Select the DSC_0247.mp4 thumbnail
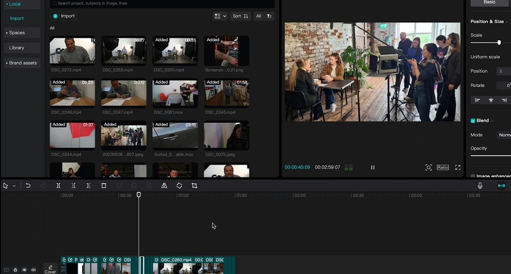The height and width of the screenshot is (274, 511). [123, 93]
